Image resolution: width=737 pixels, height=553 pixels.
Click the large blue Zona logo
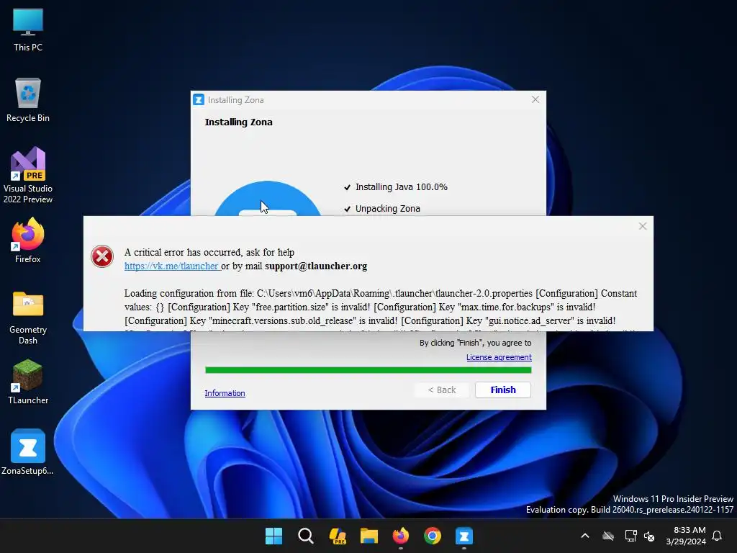(268, 199)
